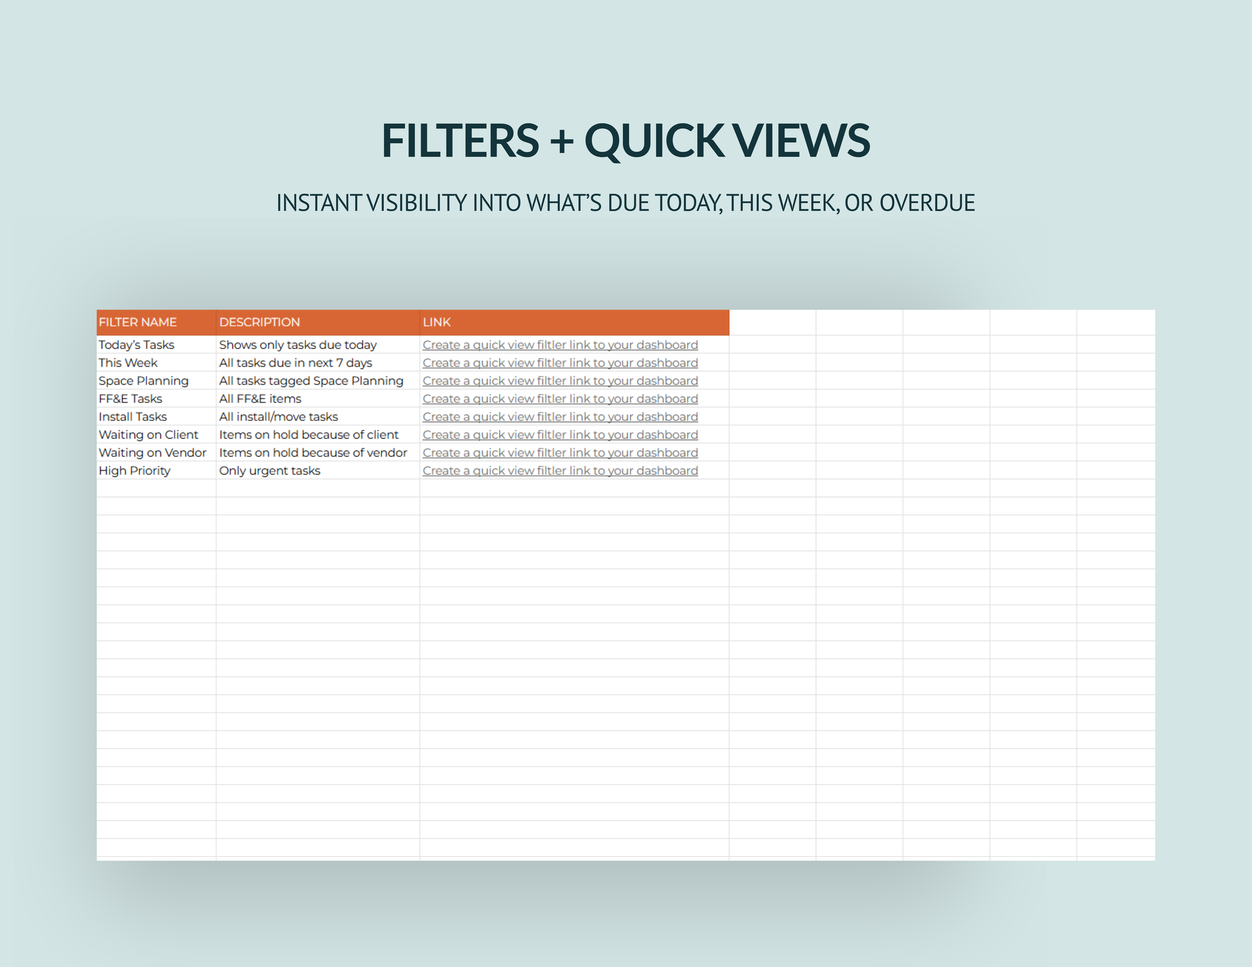
Task: Select the 'Items on hold because of client' cell
Action: (308, 435)
